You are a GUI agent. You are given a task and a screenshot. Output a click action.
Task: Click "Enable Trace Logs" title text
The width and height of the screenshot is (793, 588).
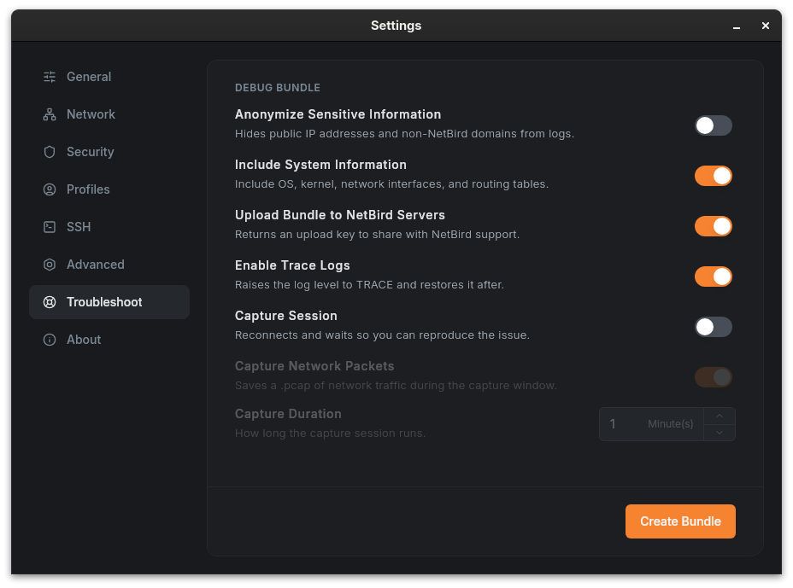[292, 265]
